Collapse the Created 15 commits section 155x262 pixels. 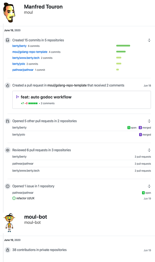(x=149, y=40)
